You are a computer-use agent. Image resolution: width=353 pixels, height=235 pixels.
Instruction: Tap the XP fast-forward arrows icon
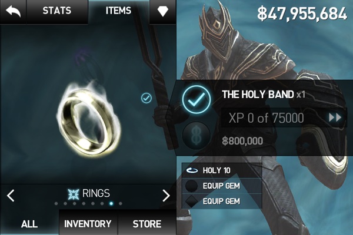click(x=335, y=117)
